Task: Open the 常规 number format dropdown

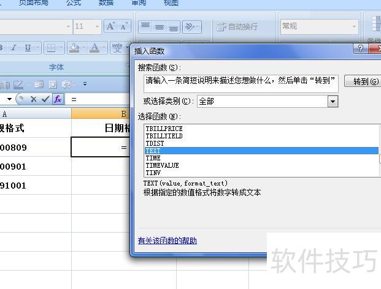Action: click(354, 26)
